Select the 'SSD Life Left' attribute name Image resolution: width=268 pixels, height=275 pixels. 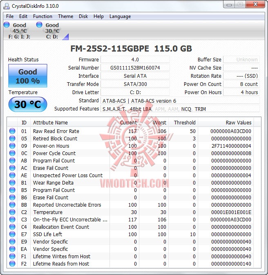pos(48,234)
